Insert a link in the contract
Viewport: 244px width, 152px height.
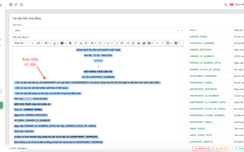coord(133,43)
